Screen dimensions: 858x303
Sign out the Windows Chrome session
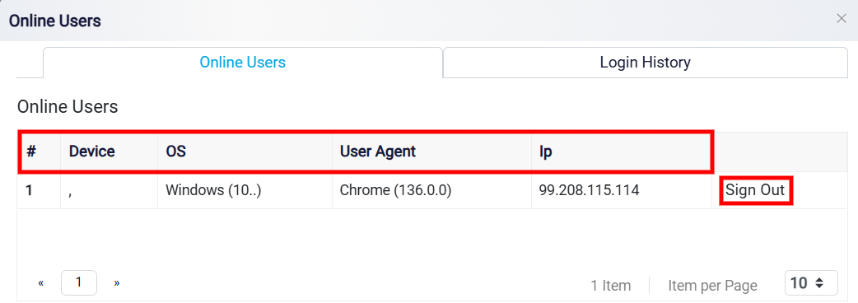pyautogui.click(x=755, y=190)
